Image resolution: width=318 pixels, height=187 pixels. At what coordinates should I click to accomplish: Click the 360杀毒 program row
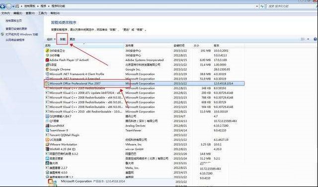tap(145, 55)
